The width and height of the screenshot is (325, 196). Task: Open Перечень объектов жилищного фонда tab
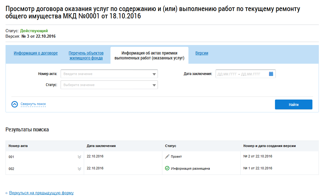[x=86, y=55]
